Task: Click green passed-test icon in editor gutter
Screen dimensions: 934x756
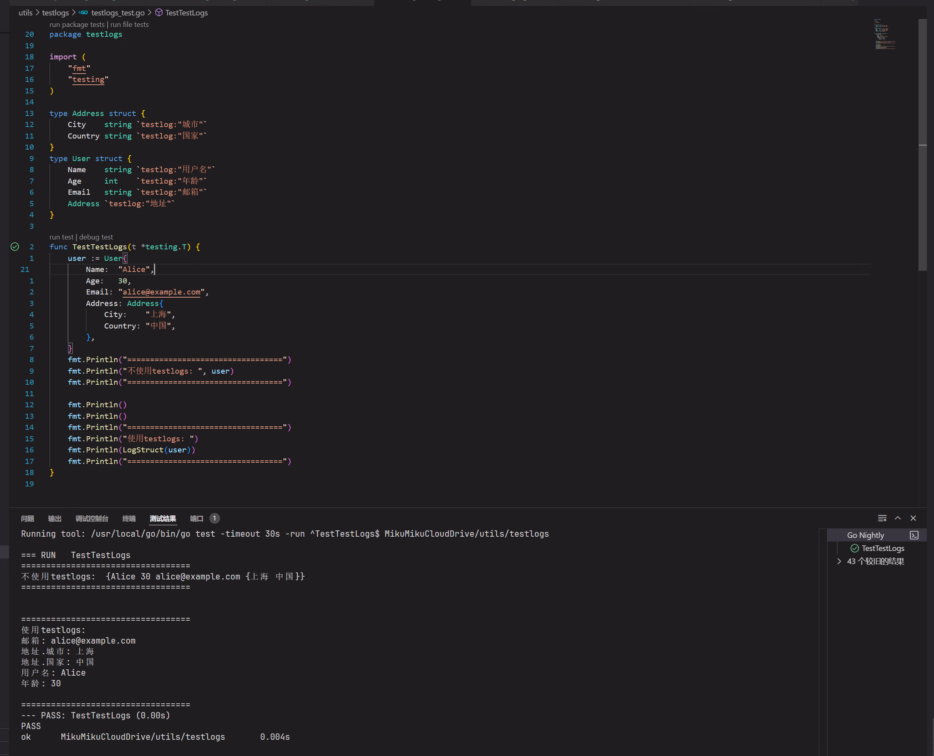Action: 15,247
